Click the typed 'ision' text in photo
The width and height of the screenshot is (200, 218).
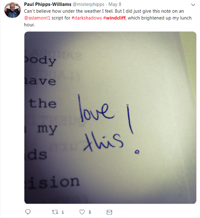tap(52, 182)
